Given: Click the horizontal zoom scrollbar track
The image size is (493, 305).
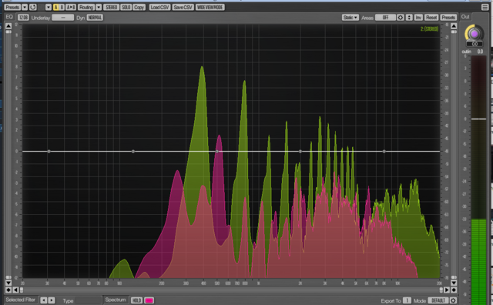Looking at the screenshot, I should [x=231, y=290].
